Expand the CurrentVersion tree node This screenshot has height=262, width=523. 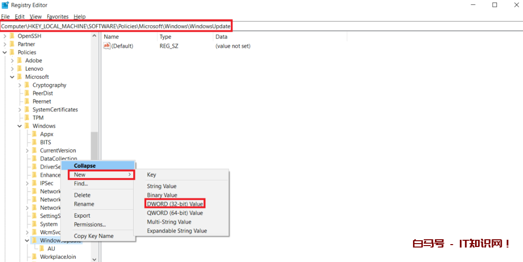[27, 150]
